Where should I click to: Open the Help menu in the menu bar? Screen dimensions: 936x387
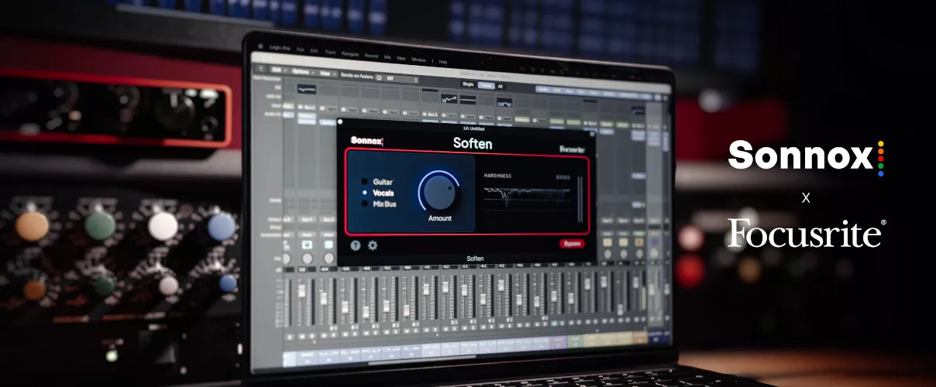(442, 61)
